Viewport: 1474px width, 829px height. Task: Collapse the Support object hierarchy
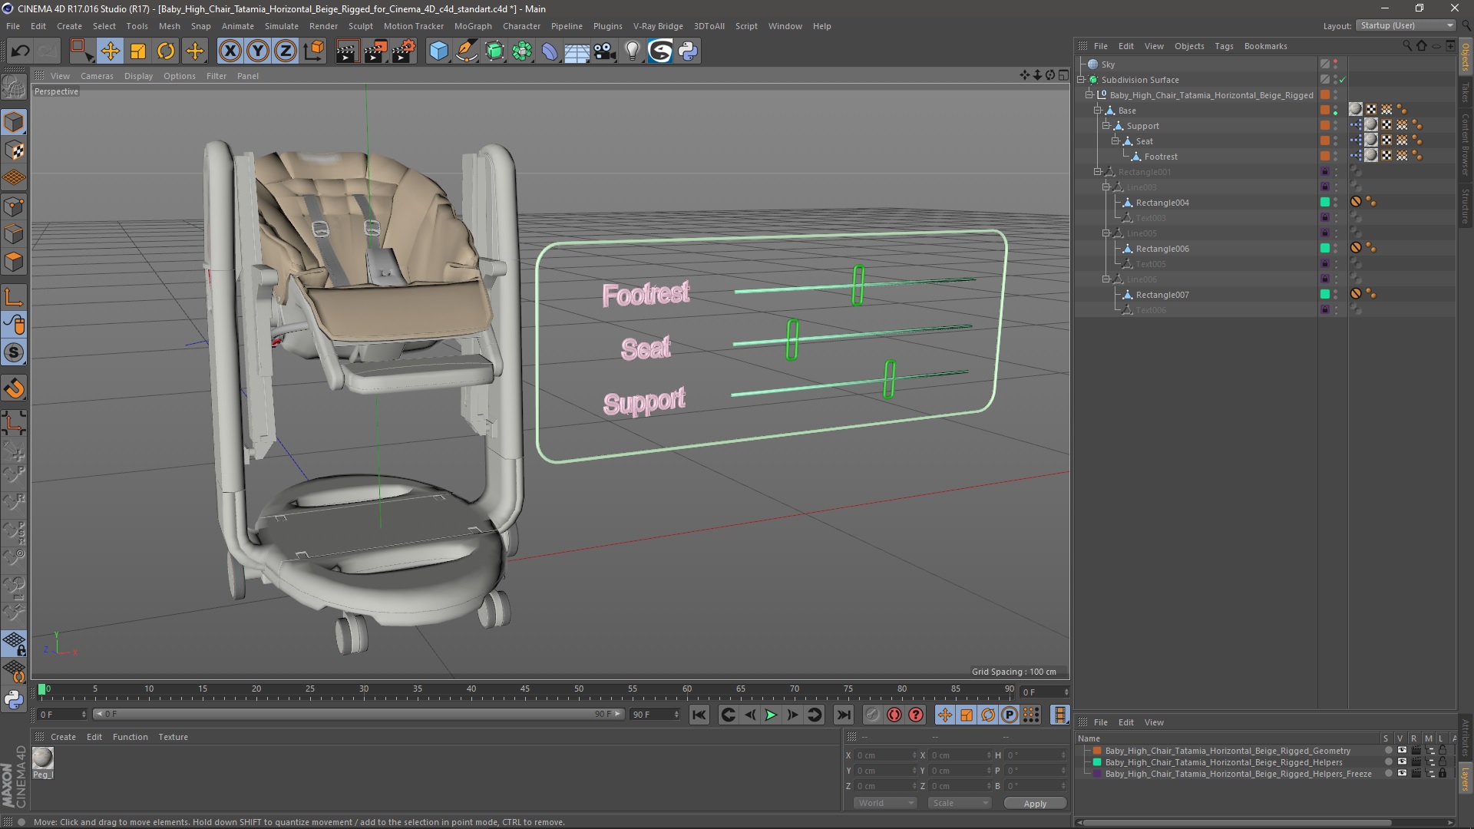[1106, 126]
